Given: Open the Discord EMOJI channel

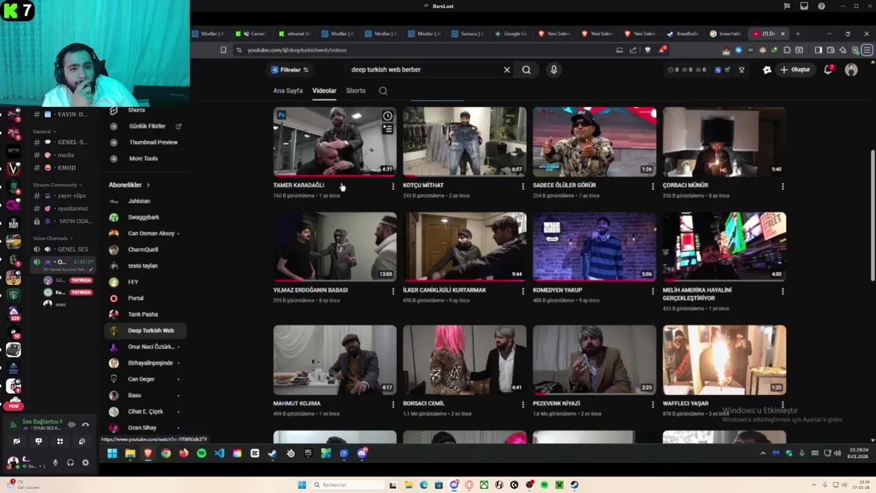Looking at the screenshot, I should (x=63, y=168).
